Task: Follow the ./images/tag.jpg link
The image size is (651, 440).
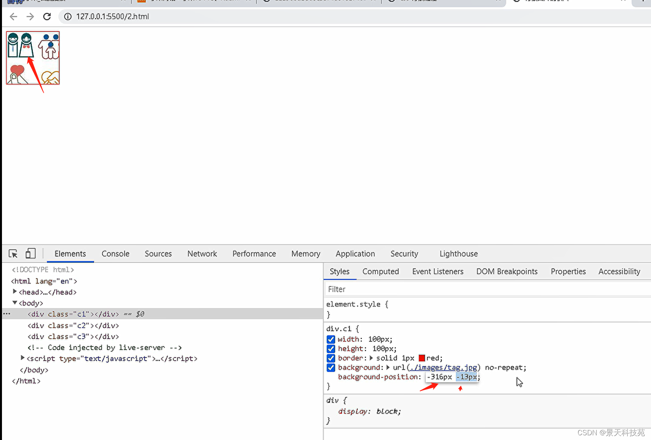Action: [443, 368]
